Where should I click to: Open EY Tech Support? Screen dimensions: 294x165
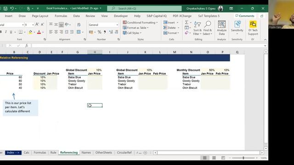point(253,28)
